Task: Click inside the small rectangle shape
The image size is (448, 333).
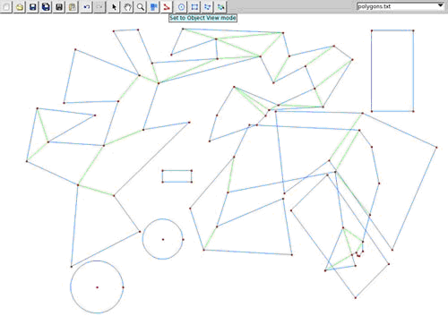Action: pyautogui.click(x=177, y=176)
